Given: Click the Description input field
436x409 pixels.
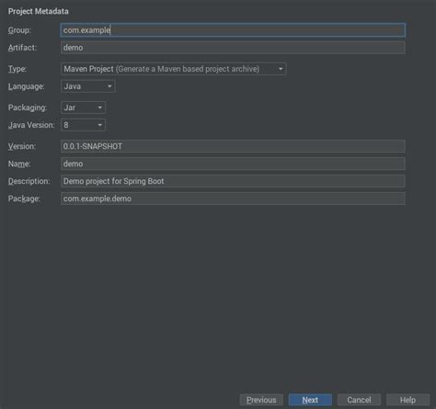Looking at the screenshot, I should tap(233, 181).
